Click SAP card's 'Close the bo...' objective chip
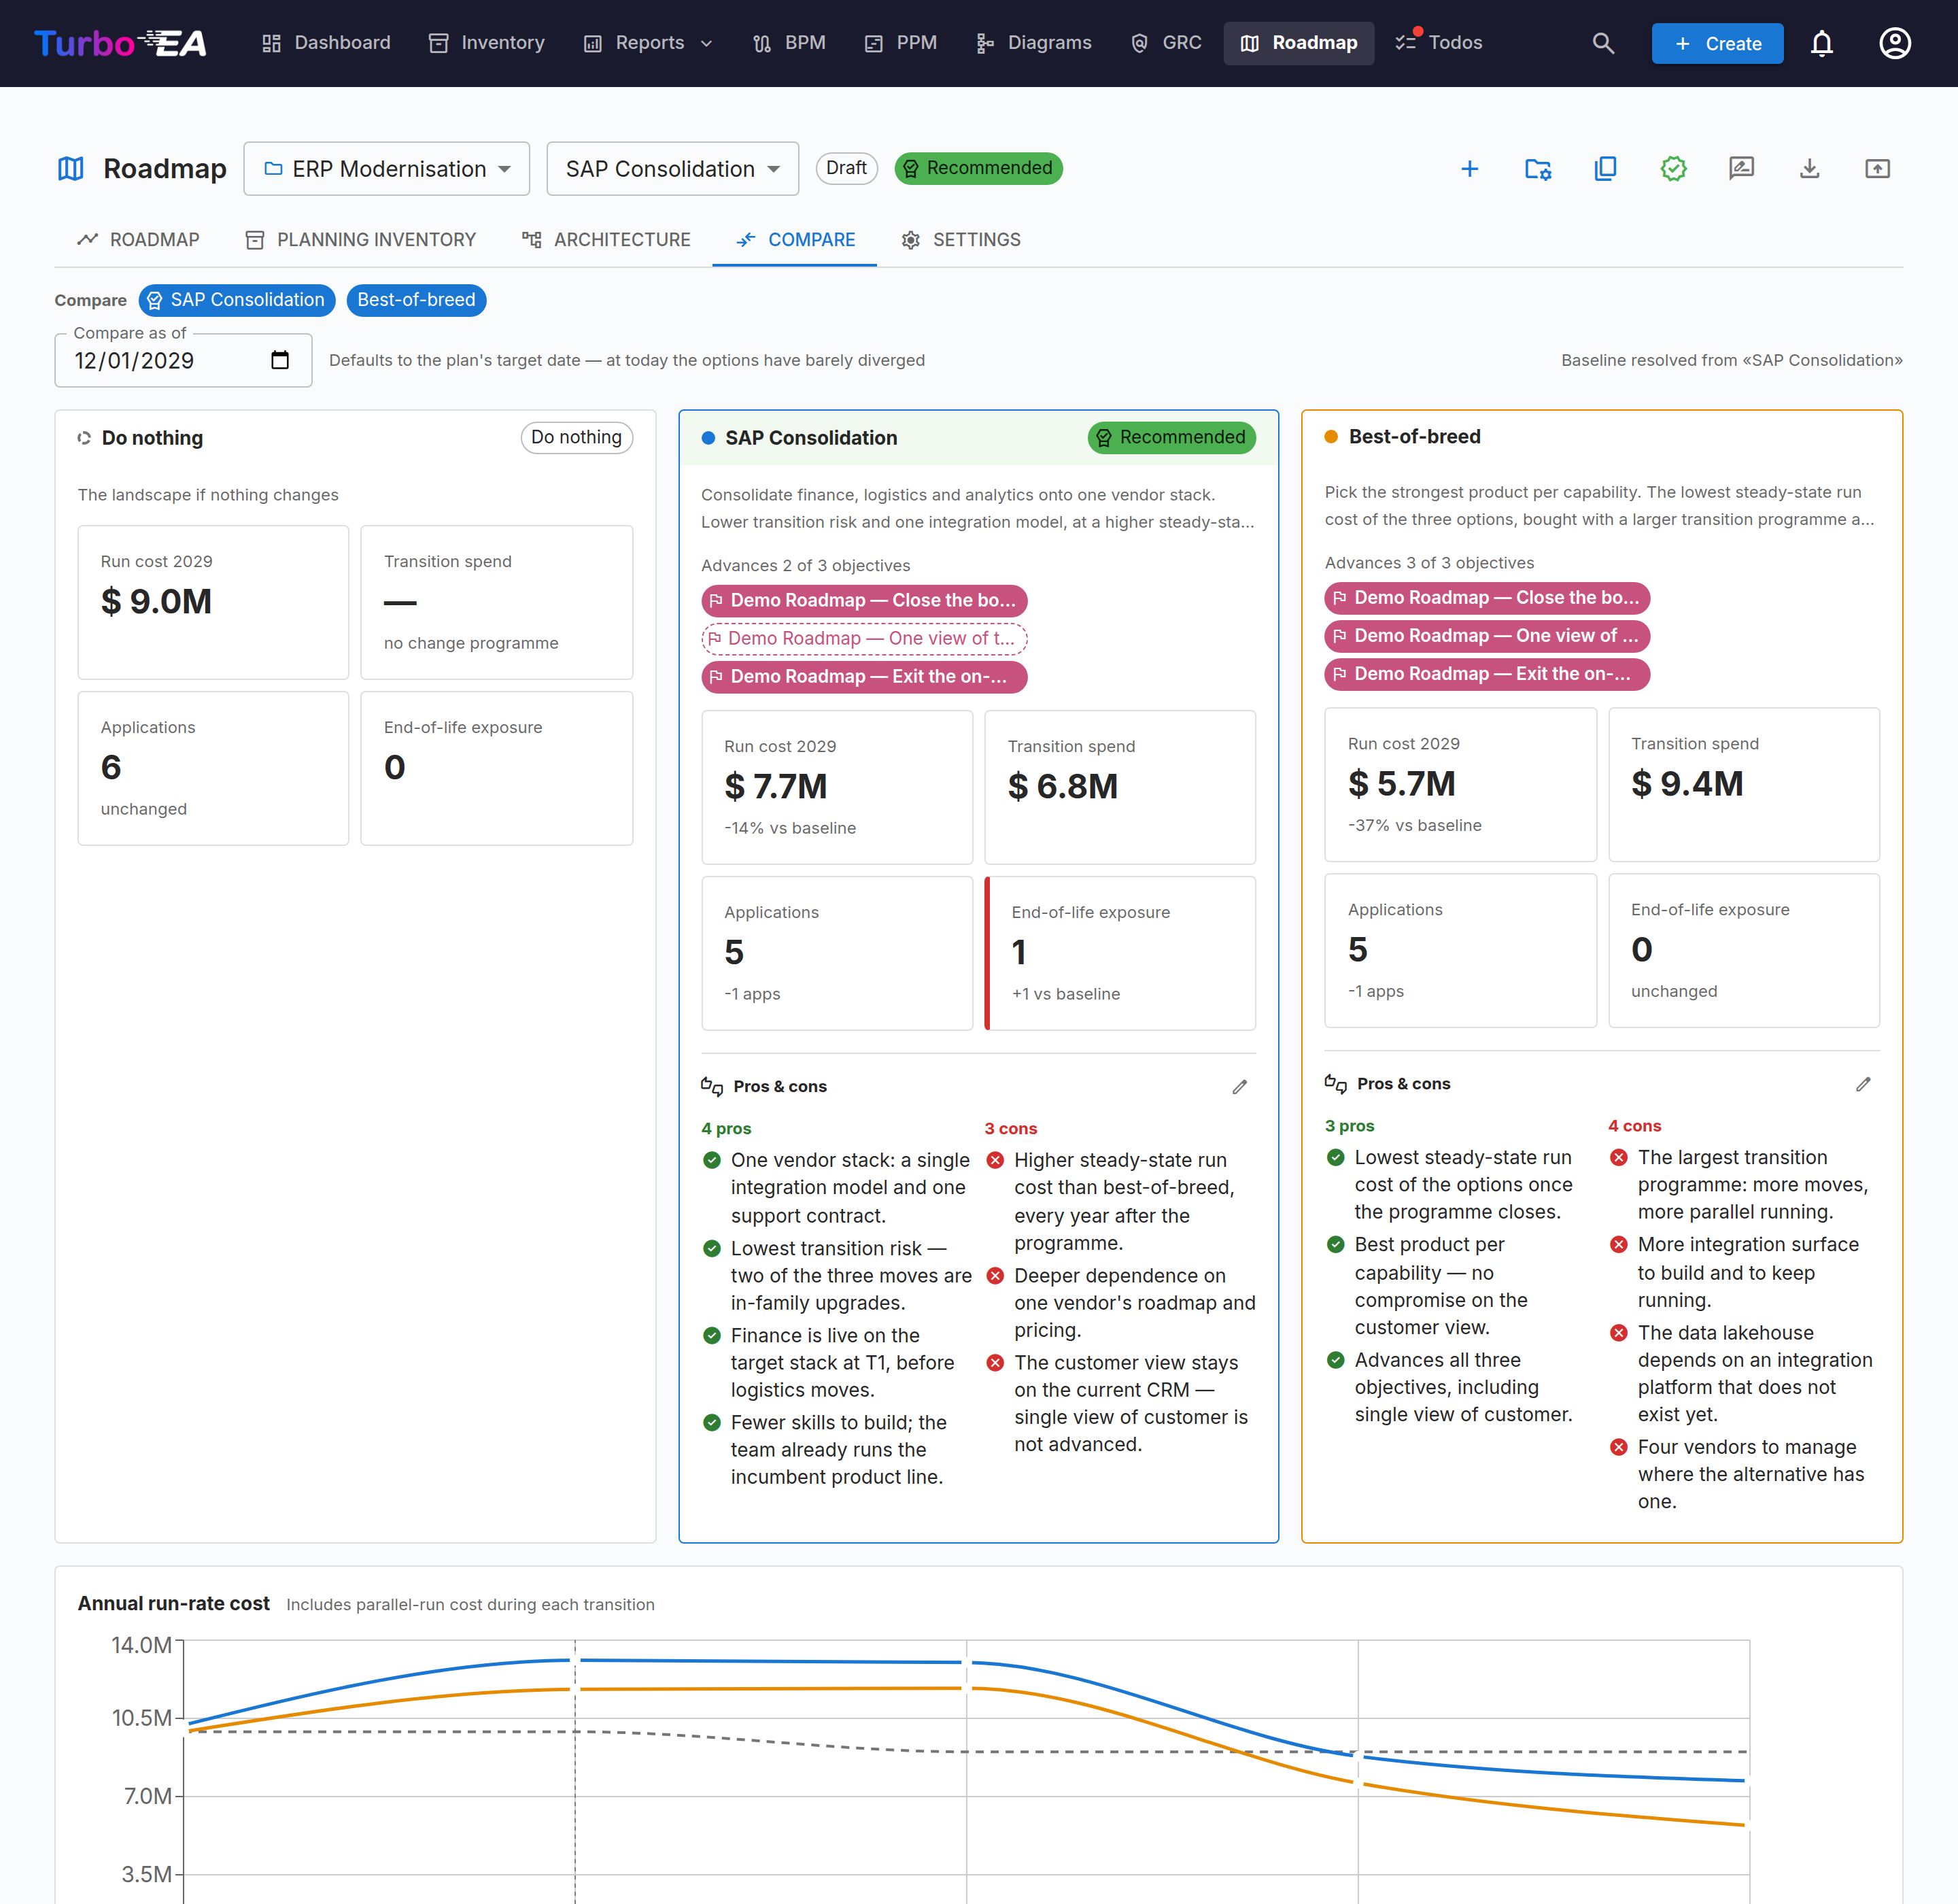Screen dimensions: 1958x1904 (x=864, y=600)
